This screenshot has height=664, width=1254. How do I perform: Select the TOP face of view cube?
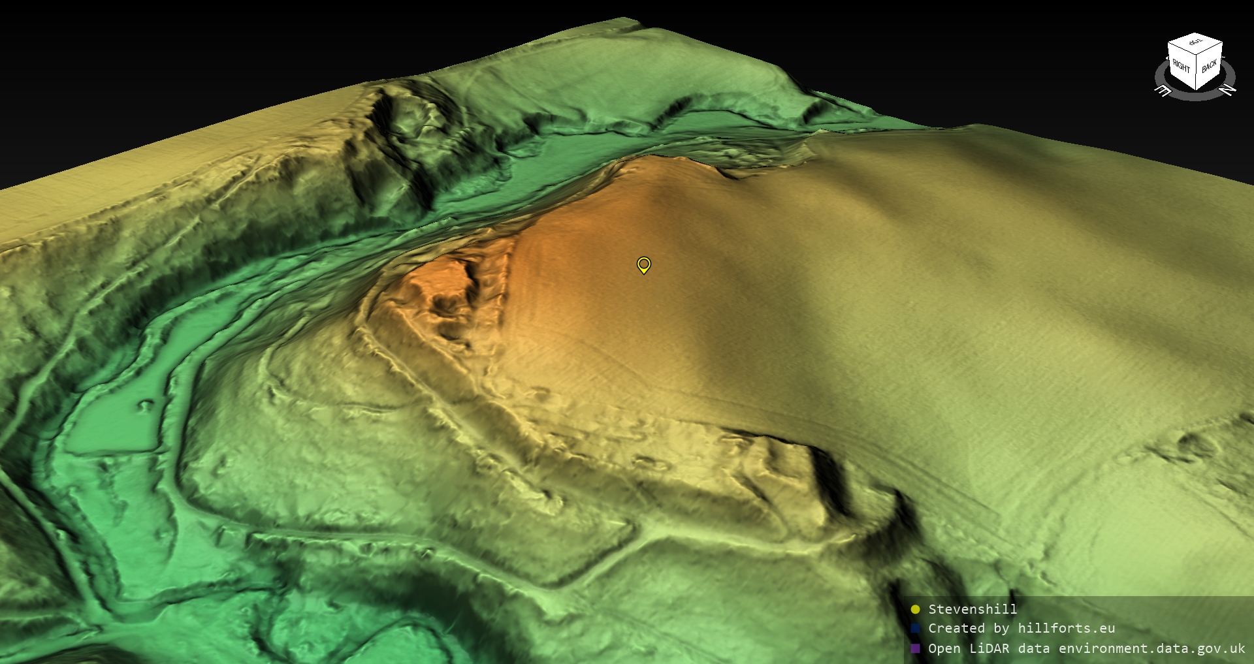pos(1195,43)
